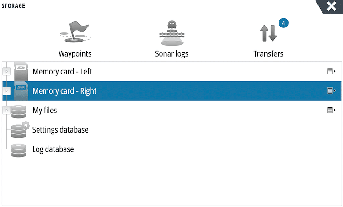
Task: Close the Storage dialog
Action: tap(331, 6)
